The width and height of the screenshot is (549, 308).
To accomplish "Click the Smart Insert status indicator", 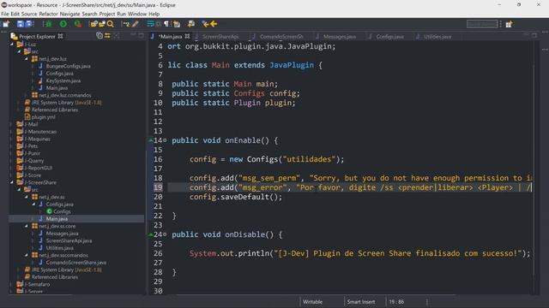I will pos(361,302).
